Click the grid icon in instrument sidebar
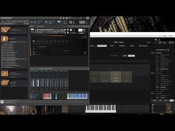This screenshot has height=131, width=175. [x=34, y=48]
